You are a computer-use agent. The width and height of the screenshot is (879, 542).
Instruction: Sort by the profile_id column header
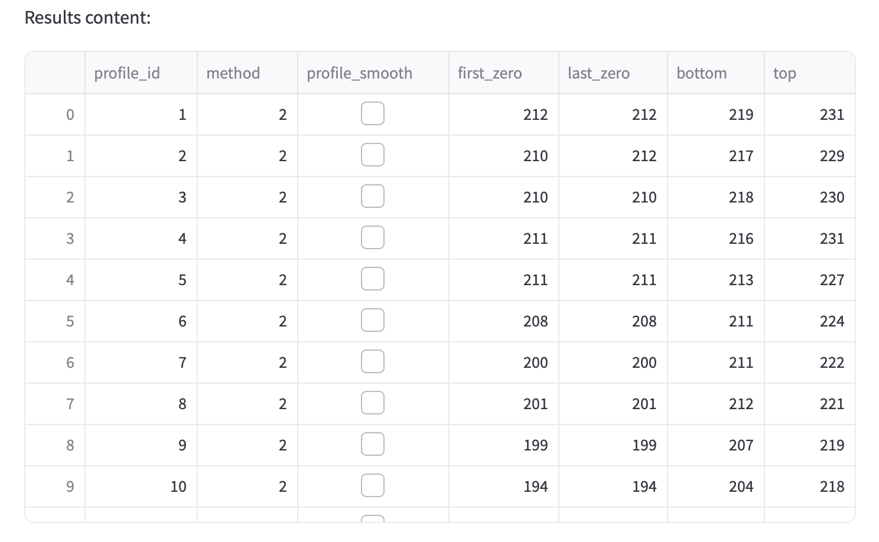141,73
